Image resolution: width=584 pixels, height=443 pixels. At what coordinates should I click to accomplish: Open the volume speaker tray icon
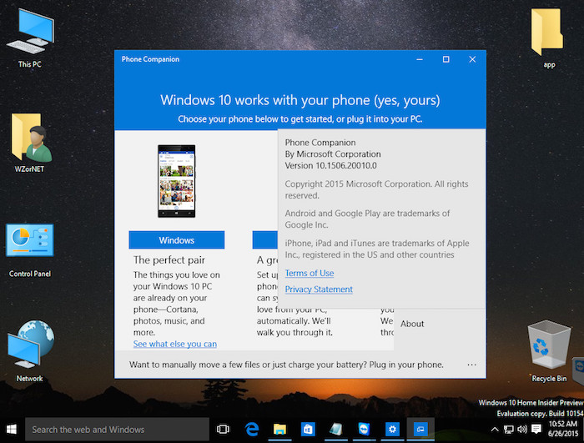click(522, 430)
